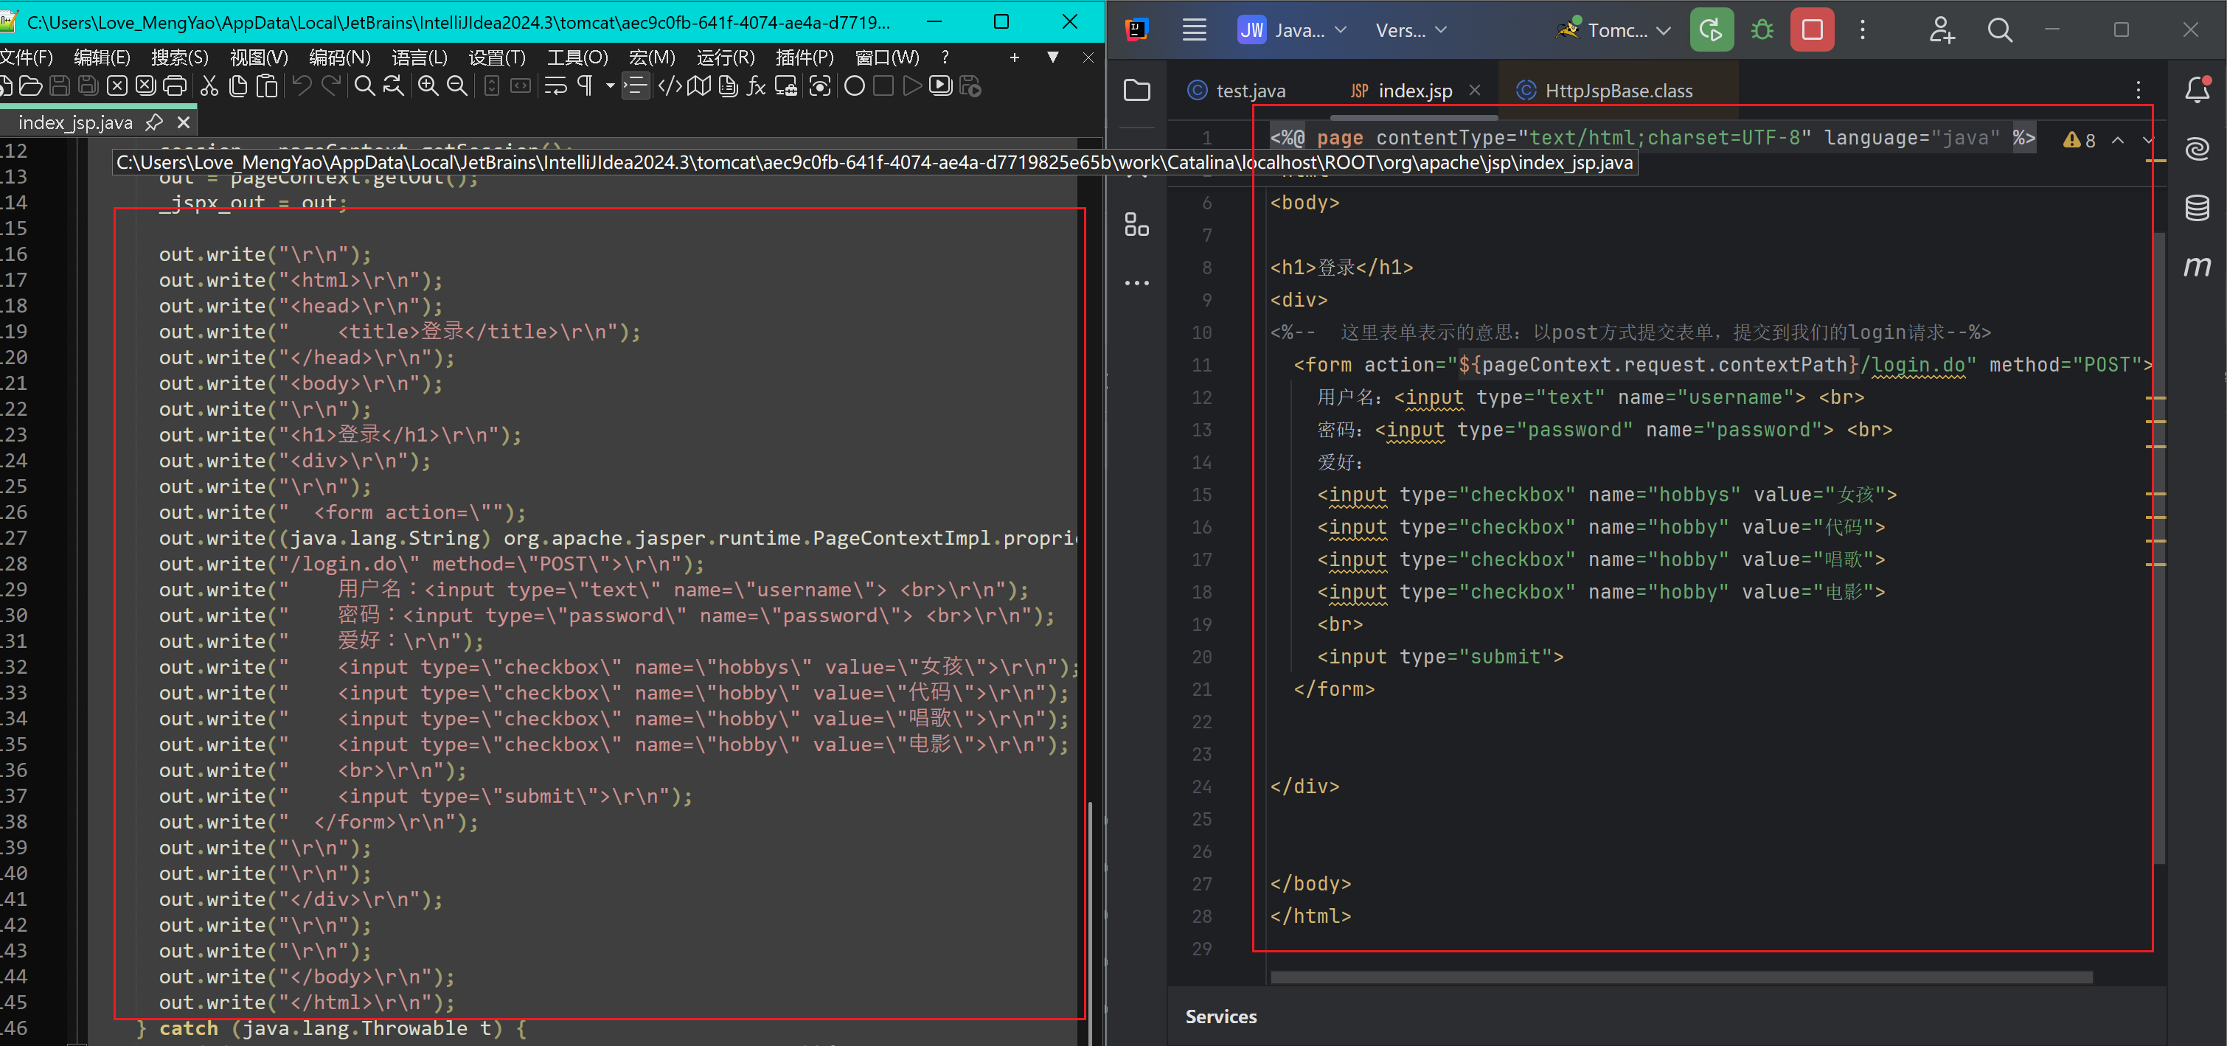
Task: Click the Print icon in Notepad++ toolbar
Action: click(176, 86)
